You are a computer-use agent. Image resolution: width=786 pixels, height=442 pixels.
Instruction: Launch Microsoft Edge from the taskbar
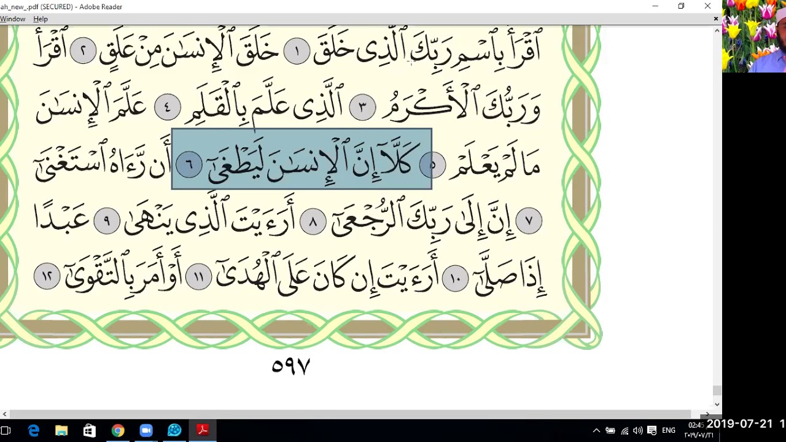[x=33, y=431]
